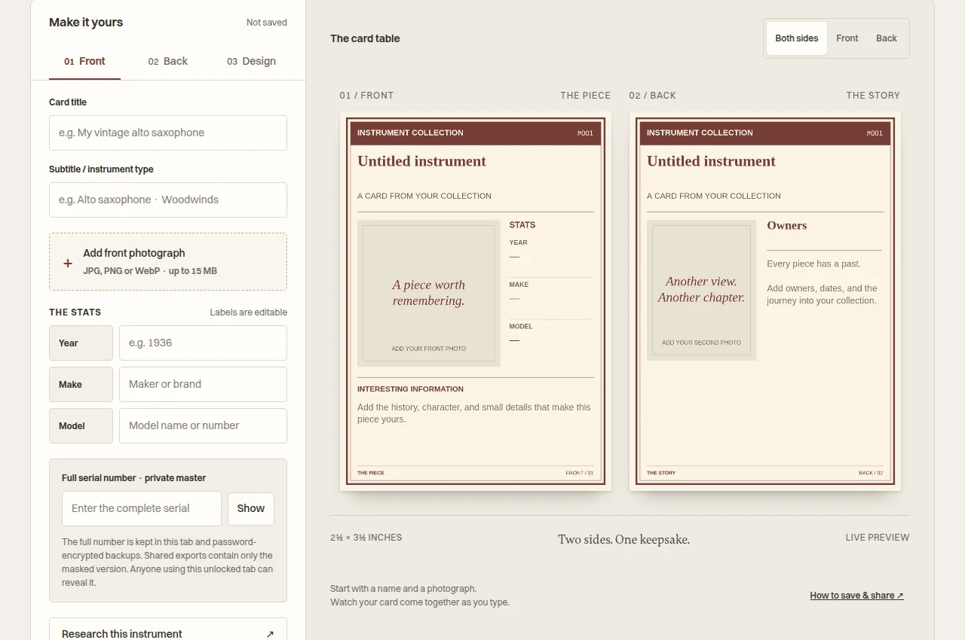Edit the Year stat label

81,343
